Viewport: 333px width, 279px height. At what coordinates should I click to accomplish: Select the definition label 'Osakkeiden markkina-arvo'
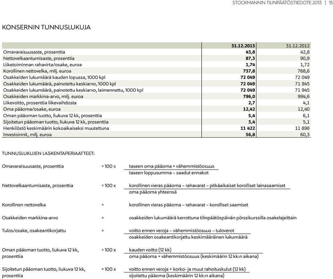coord(30,218)
